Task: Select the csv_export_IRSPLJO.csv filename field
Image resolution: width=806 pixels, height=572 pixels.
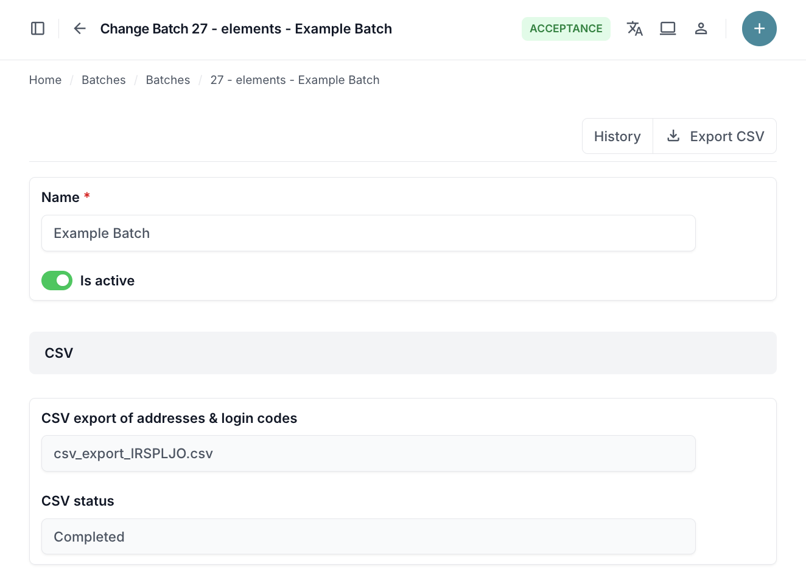Action: 368,453
